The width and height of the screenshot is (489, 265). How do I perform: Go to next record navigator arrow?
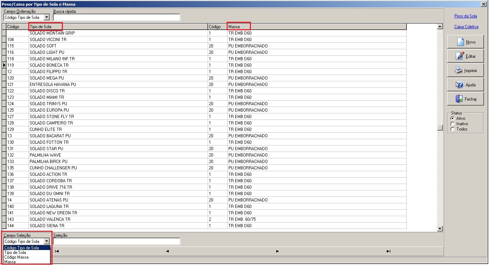click(278, 251)
